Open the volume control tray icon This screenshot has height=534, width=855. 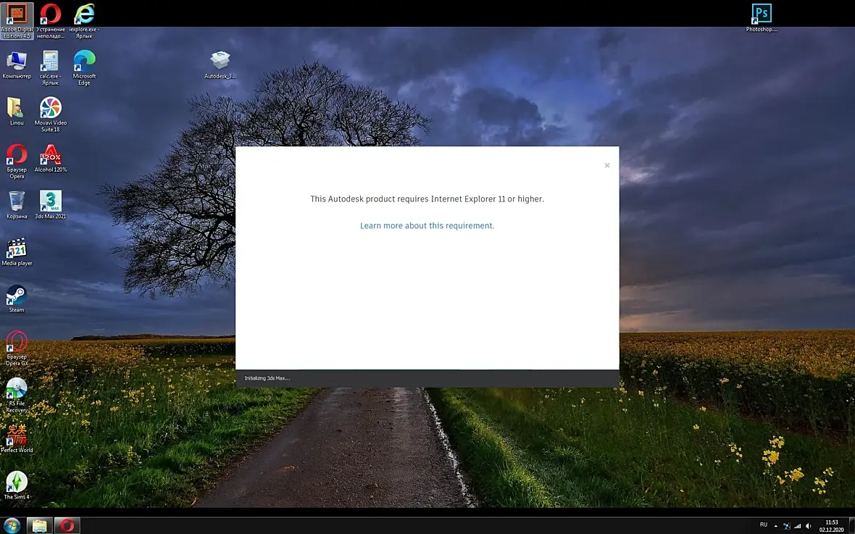809,526
